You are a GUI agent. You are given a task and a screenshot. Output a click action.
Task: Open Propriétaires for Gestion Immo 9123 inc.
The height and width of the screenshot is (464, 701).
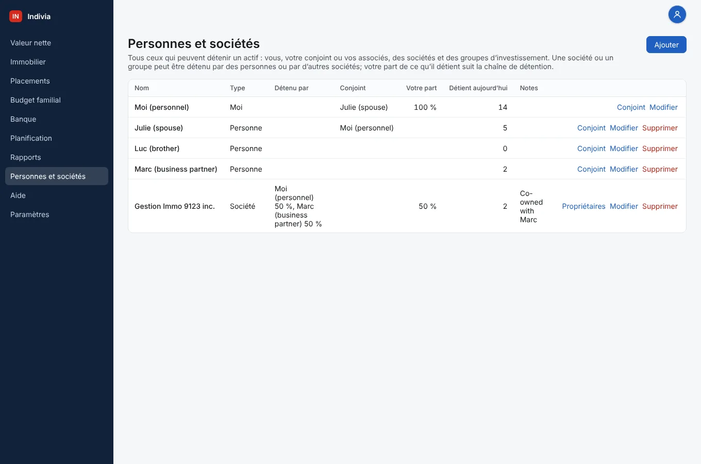(x=583, y=206)
